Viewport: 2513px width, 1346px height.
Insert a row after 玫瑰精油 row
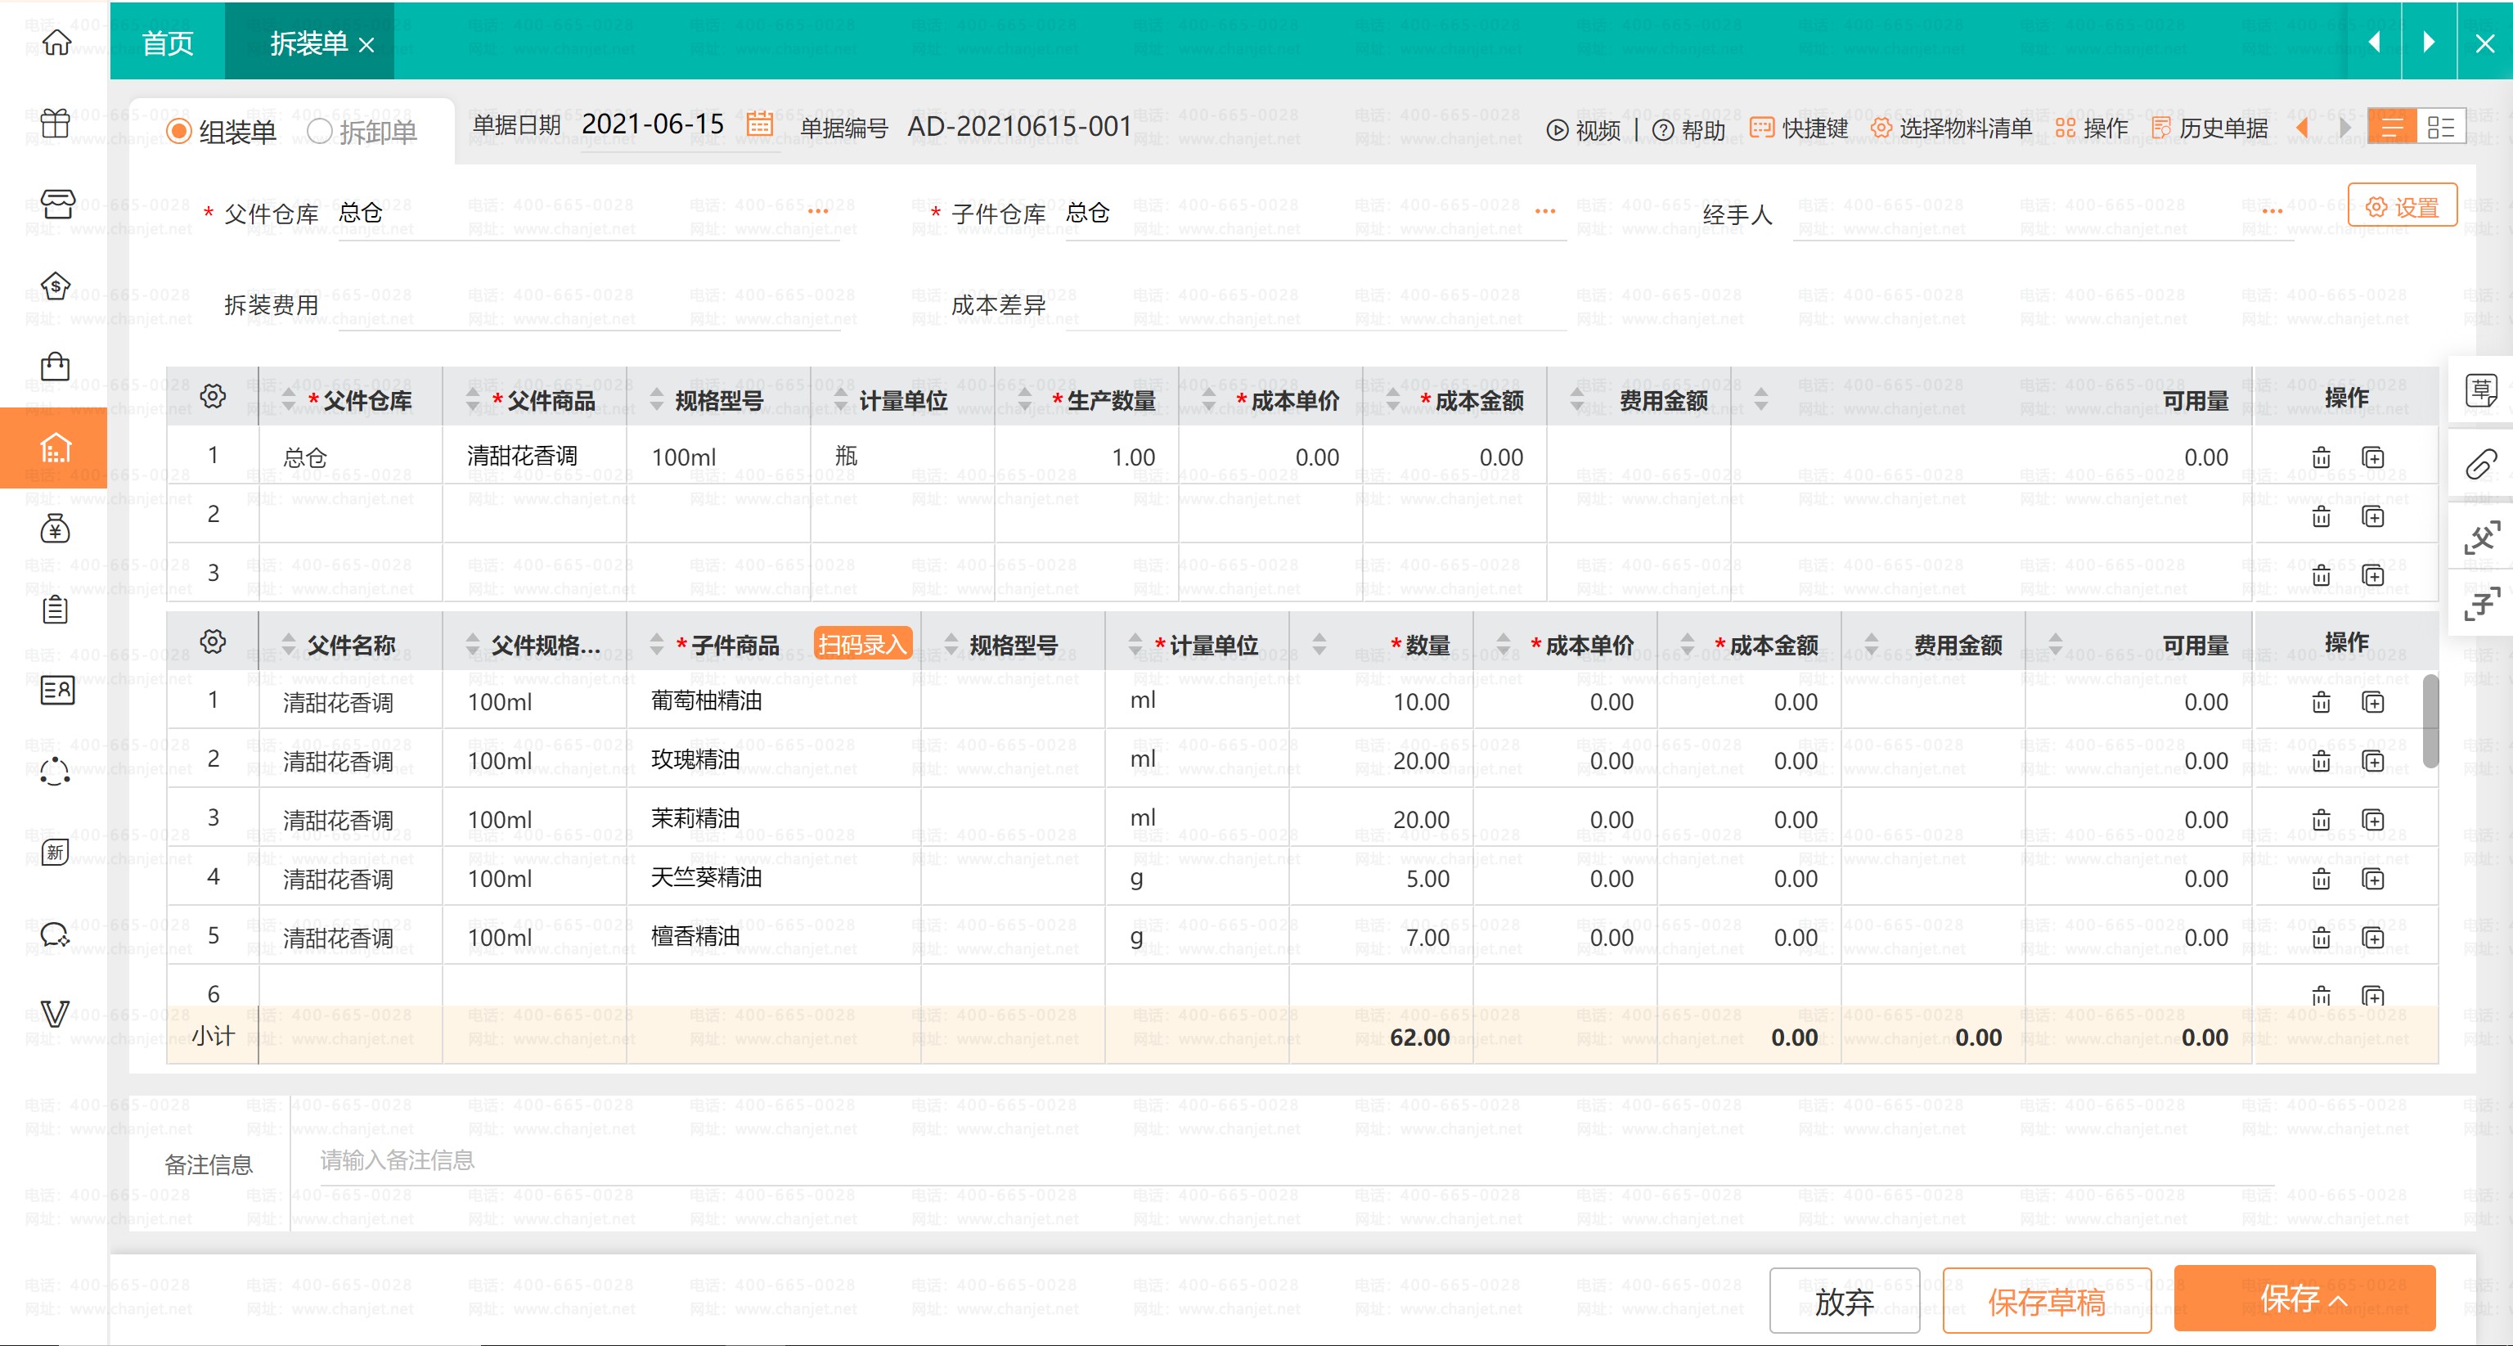point(2372,761)
